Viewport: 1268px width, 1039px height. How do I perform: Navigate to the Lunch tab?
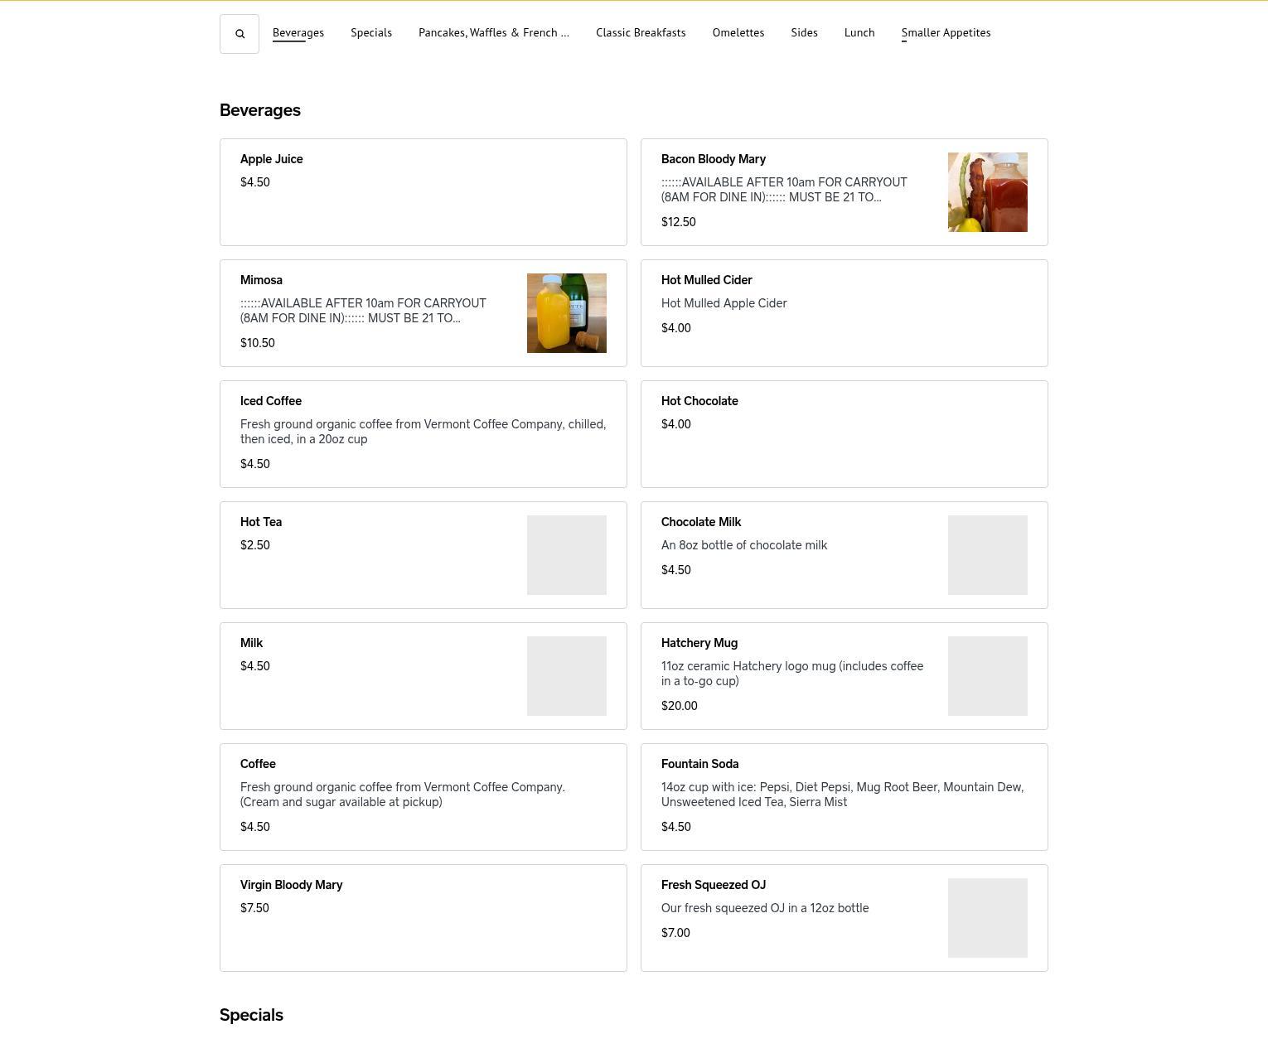tap(859, 33)
